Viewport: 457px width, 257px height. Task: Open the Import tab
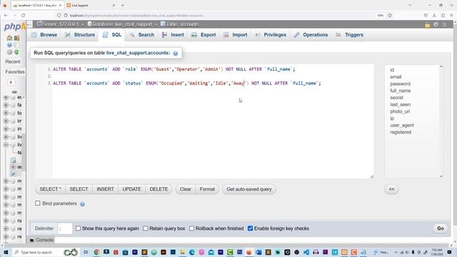tap(235, 35)
